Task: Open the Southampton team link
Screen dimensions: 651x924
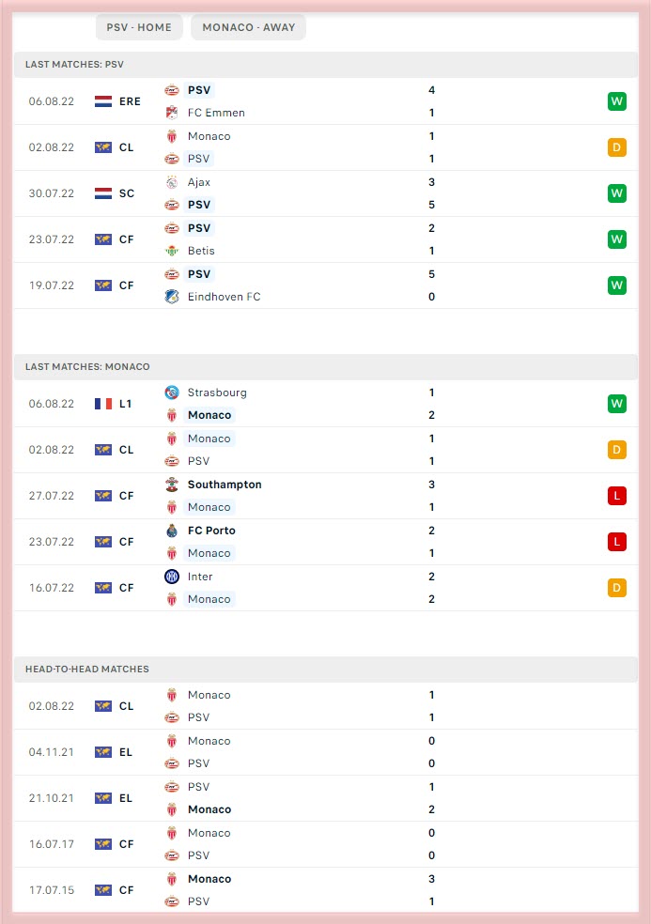Action: click(225, 485)
